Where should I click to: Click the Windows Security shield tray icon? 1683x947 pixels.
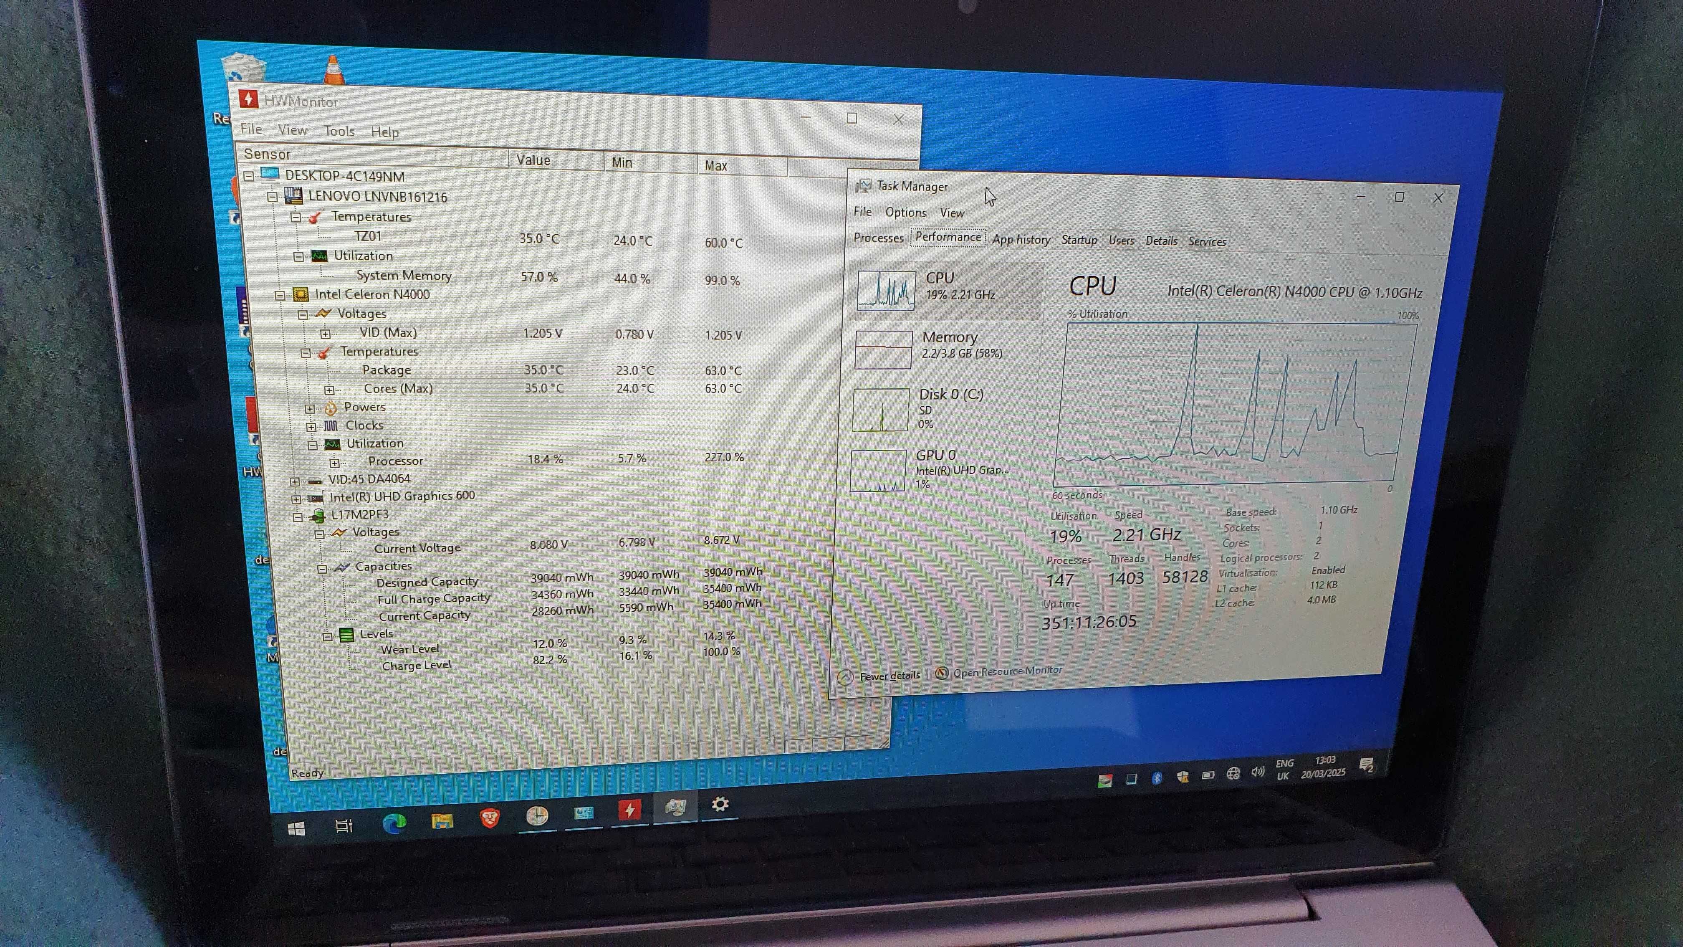coord(1183,776)
